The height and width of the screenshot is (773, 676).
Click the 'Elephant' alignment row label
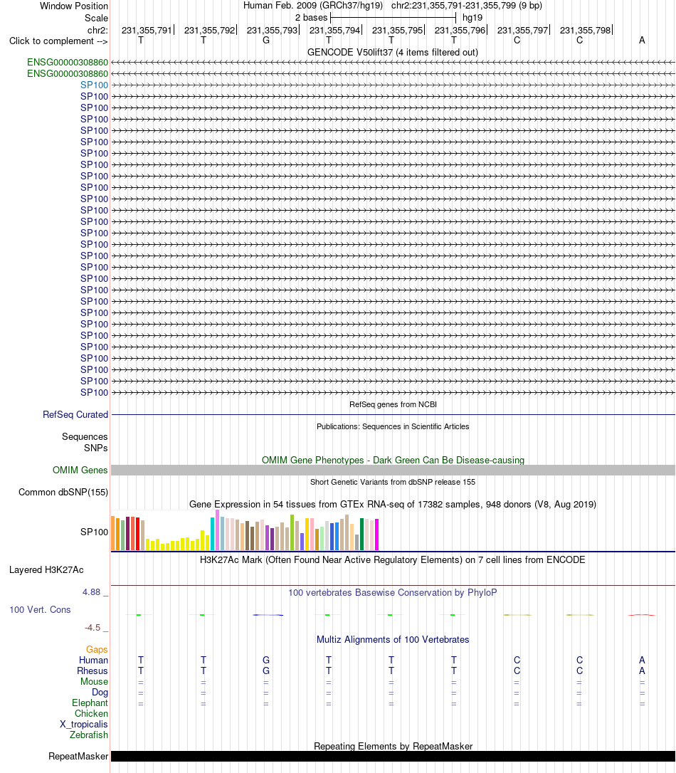coord(90,703)
